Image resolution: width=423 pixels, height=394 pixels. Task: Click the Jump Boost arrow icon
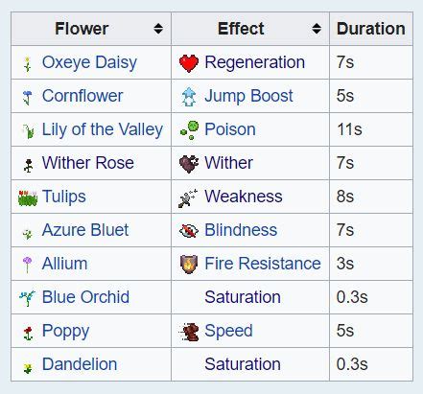[189, 96]
